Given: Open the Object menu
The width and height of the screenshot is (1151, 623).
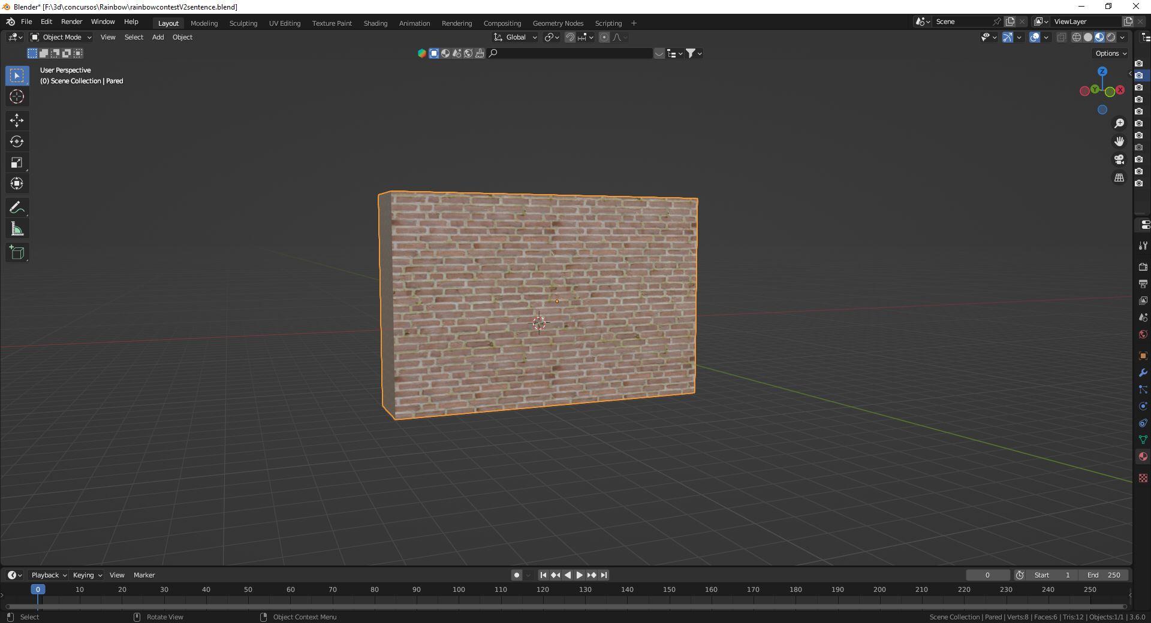Looking at the screenshot, I should coord(183,37).
